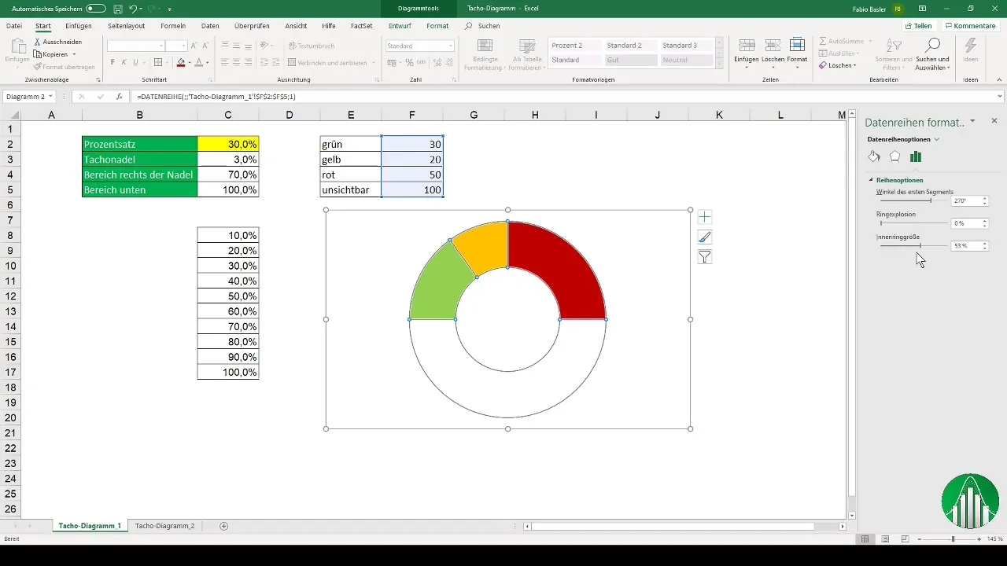
Task: Apply Prozent 2 cell style
Action: tap(574, 46)
